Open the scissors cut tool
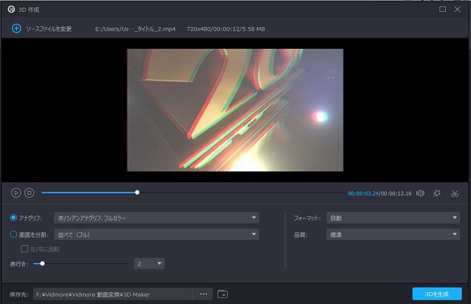This screenshot has width=471, height=304. [455, 193]
